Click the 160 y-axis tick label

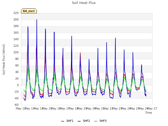[x=16, y=33]
